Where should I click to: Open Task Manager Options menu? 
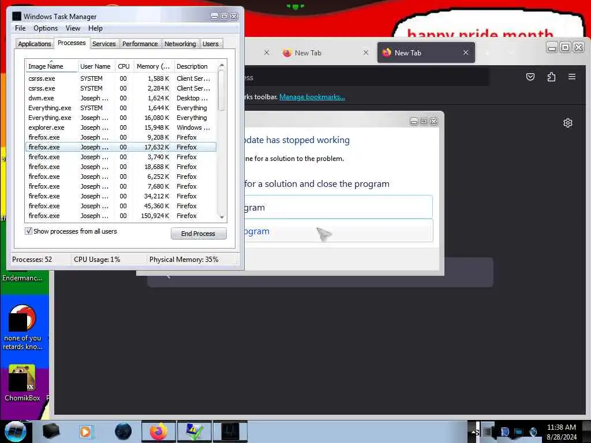pyautogui.click(x=46, y=28)
